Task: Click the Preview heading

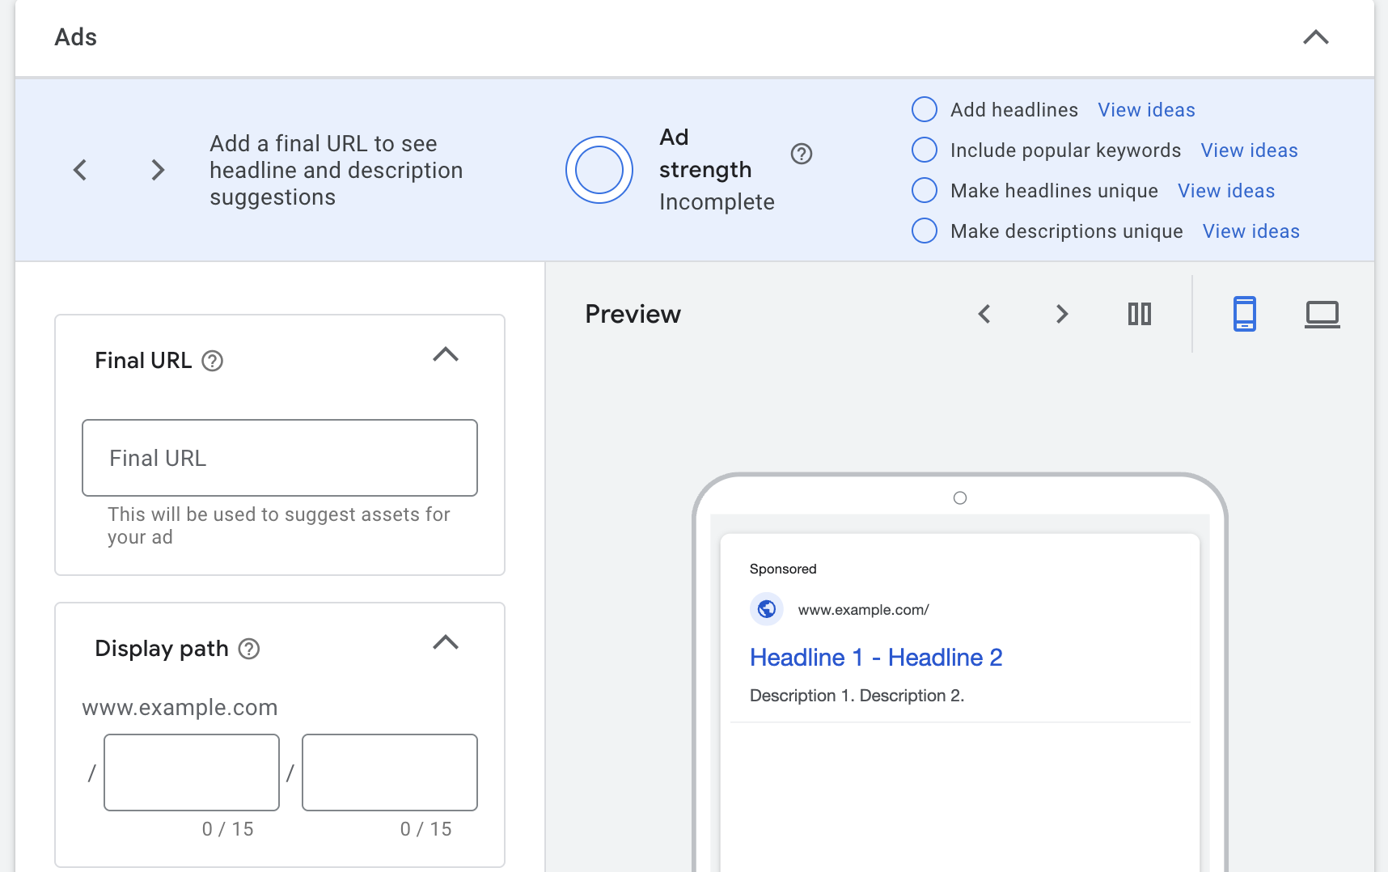Action: pyautogui.click(x=633, y=314)
